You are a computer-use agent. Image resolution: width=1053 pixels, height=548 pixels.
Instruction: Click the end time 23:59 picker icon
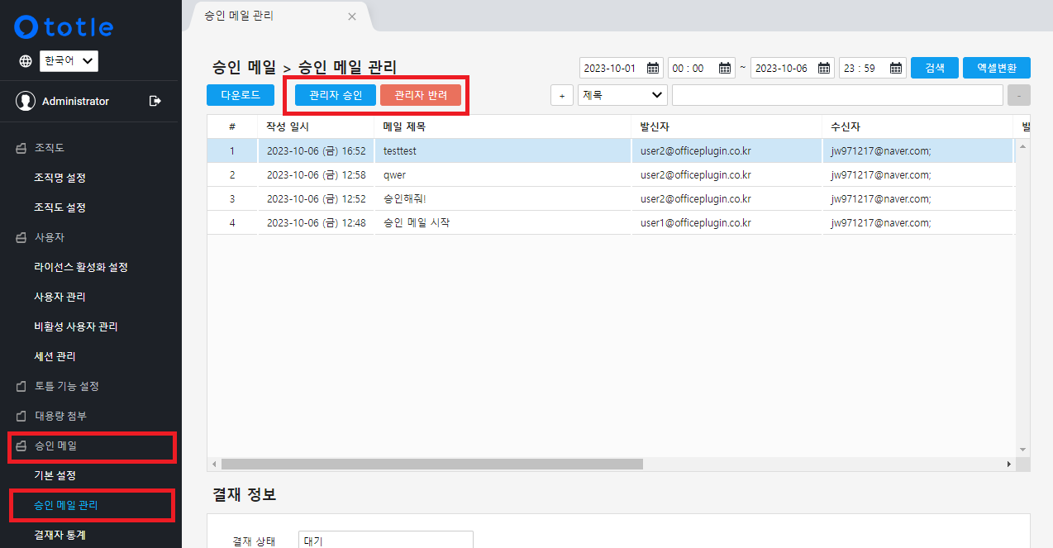pyautogui.click(x=896, y=68)
